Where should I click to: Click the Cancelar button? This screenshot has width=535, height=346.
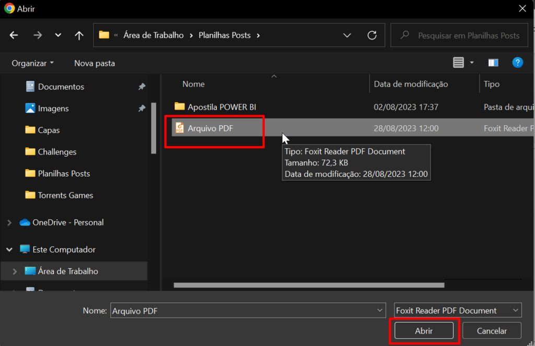pos(491,330)
